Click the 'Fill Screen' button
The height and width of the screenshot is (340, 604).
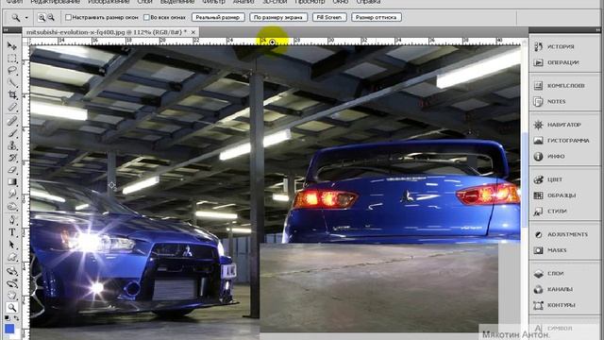click(x=329, y=17)
